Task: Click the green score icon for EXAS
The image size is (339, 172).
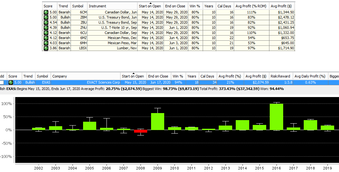Action: pos(11,82)
